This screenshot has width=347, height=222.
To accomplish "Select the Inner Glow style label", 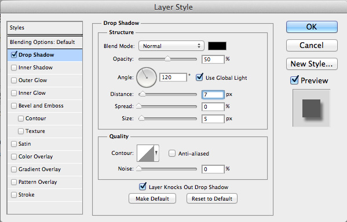I will coord(32,93).
